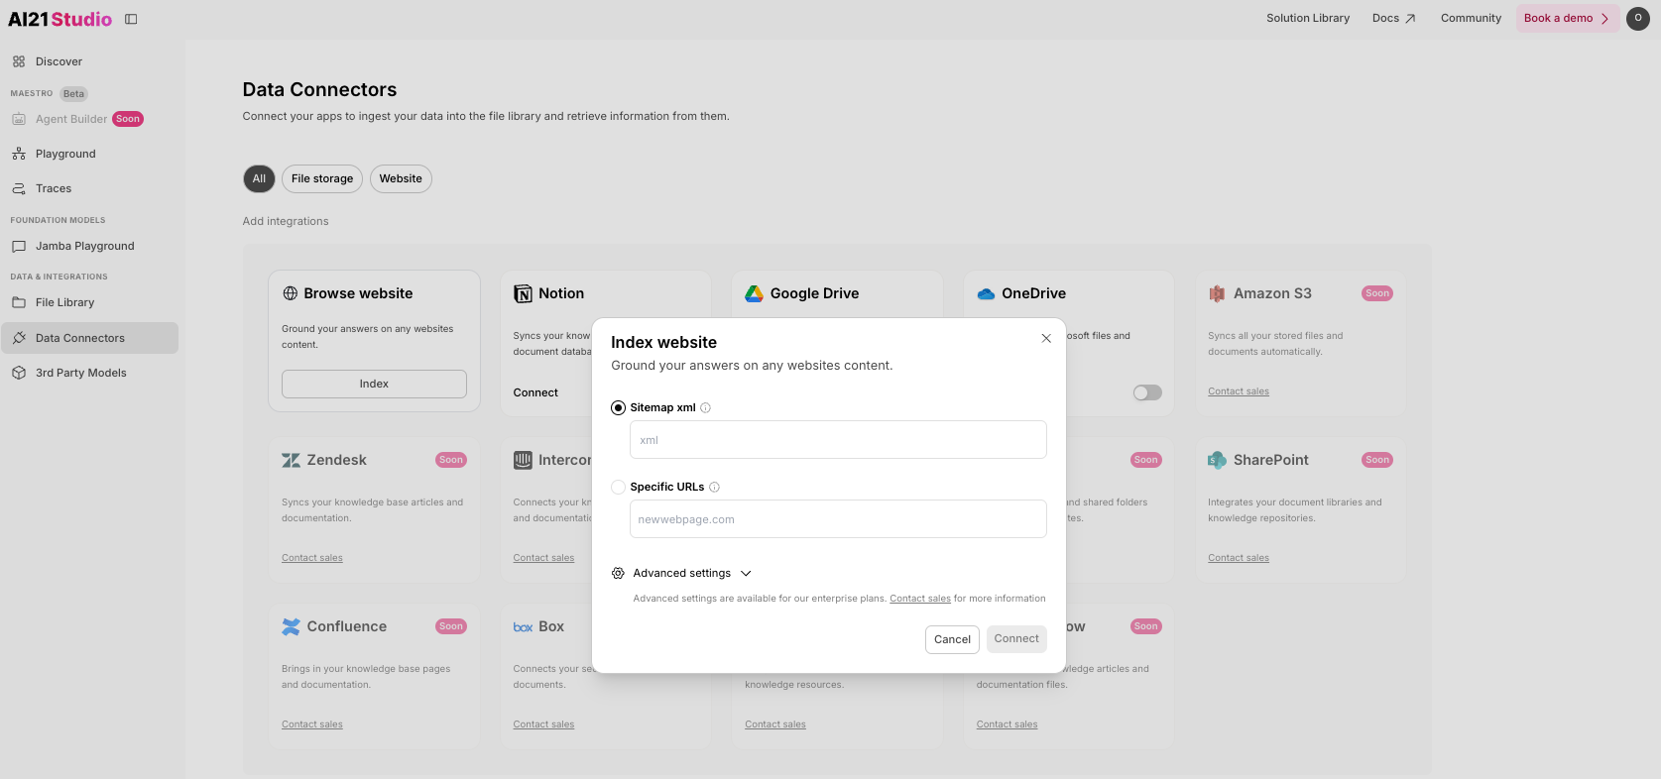Viewport: 1661px width, 779px height.
Task: Click the Google Drive logo icon
Action: (755, 293)
